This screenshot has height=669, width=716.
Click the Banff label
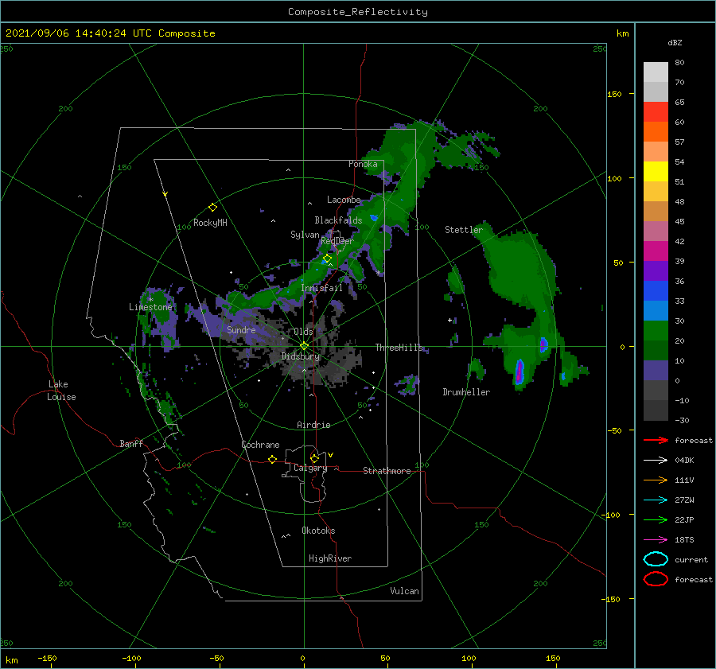(x=131, y=443)
